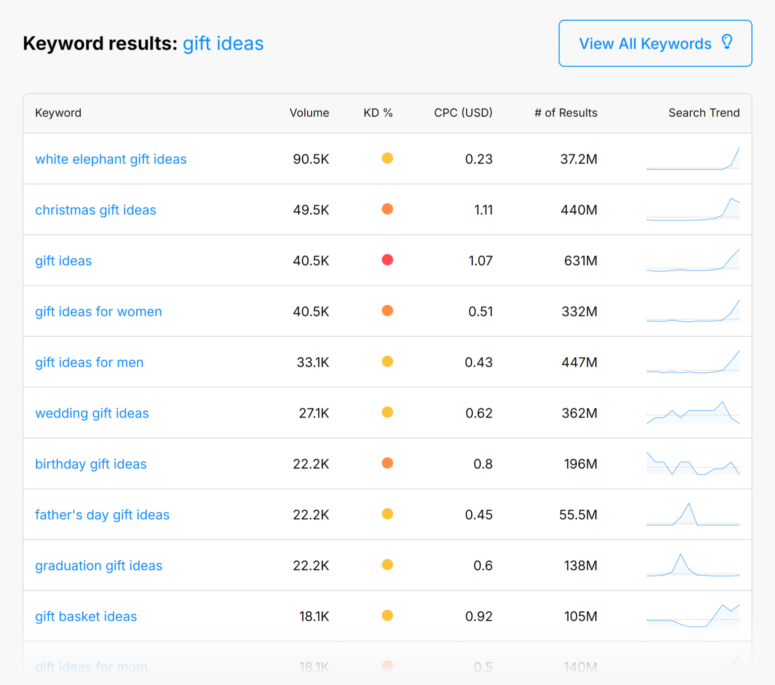
Task: Click the Search Trend sparkline for gift basket ideas
Action: pyautogui.click(x=693, y=616)
